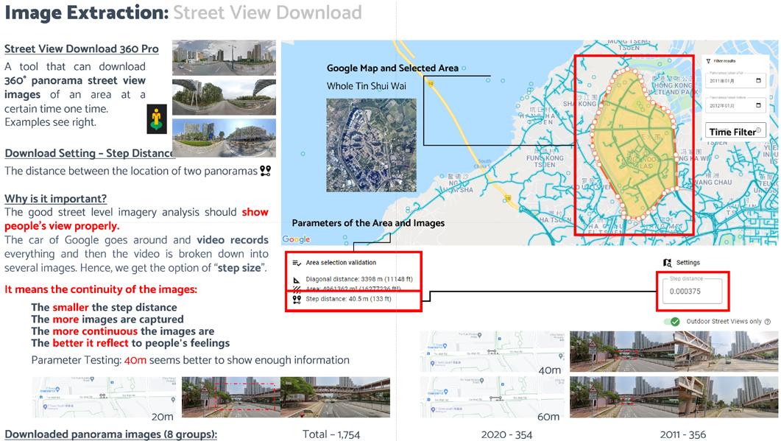
Task: Open the Tin Shui Wai satellite image
Action: point(371,145)
